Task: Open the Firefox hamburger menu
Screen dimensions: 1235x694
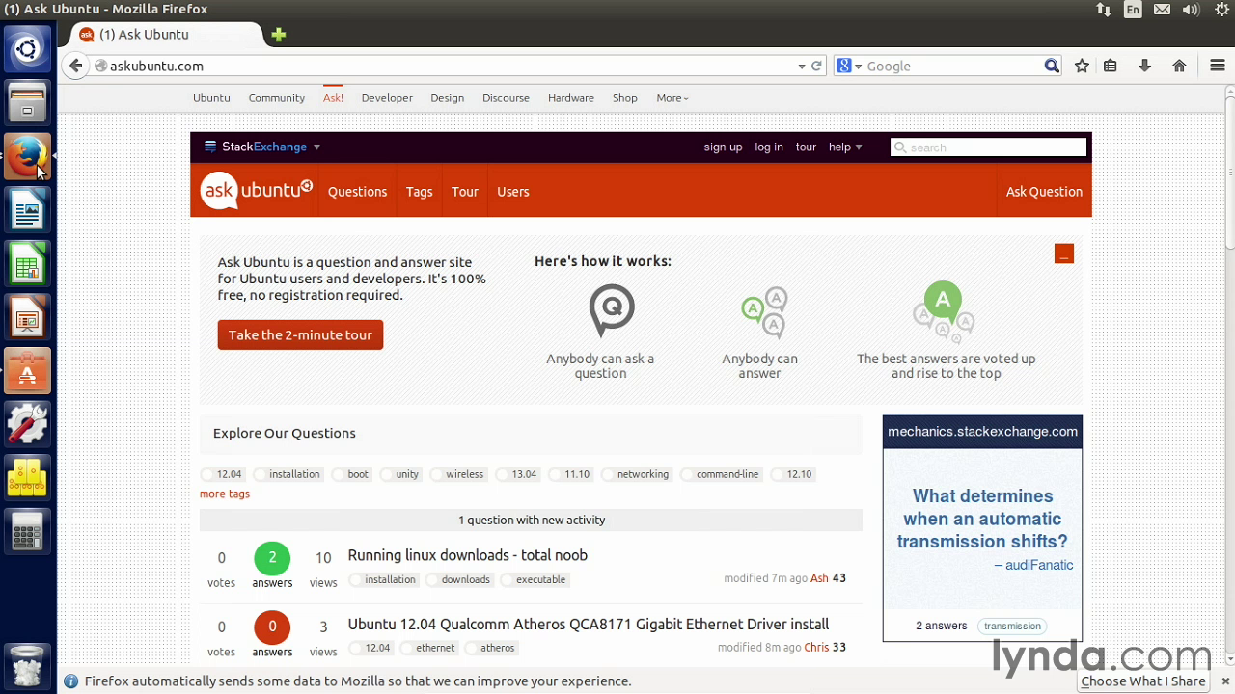Action: point(1218,66)
